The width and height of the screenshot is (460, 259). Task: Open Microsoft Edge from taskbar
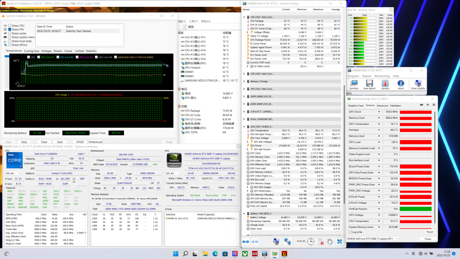pos(215,254)
